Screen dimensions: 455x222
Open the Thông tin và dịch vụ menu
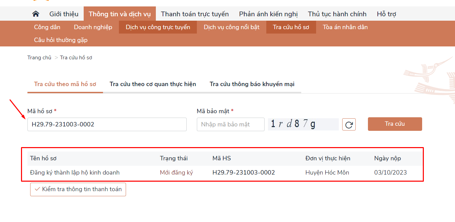(x=120, y=14)
